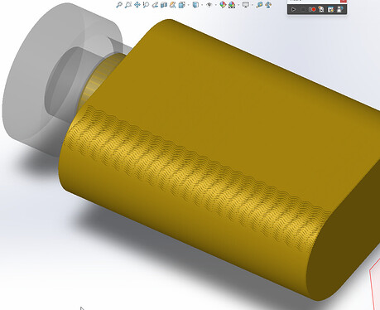
Task: Click the Edit Appearance color ball icon
Action: pyautogui.click(x=223, y=5)
